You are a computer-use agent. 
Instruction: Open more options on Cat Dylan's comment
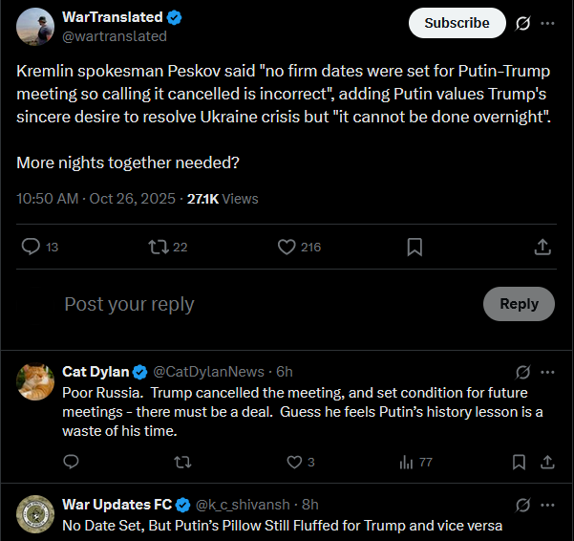pyautogui.click(x=547, y=372)
